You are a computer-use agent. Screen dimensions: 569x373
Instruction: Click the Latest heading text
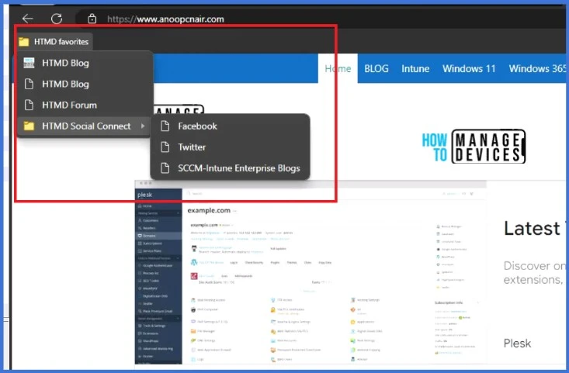coord(532,228)
